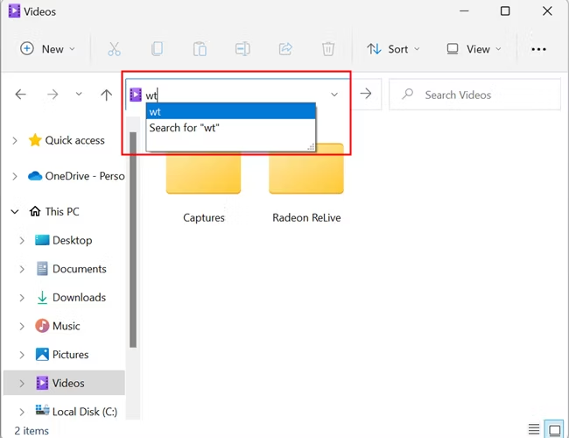Go up one folder level arrow

point(107,95)
